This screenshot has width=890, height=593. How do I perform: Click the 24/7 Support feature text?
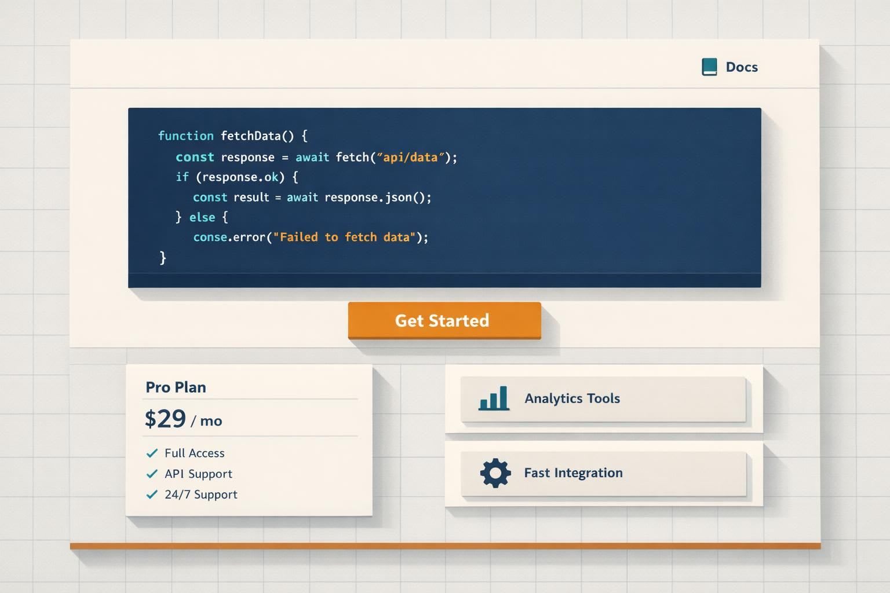pos(200,495)
